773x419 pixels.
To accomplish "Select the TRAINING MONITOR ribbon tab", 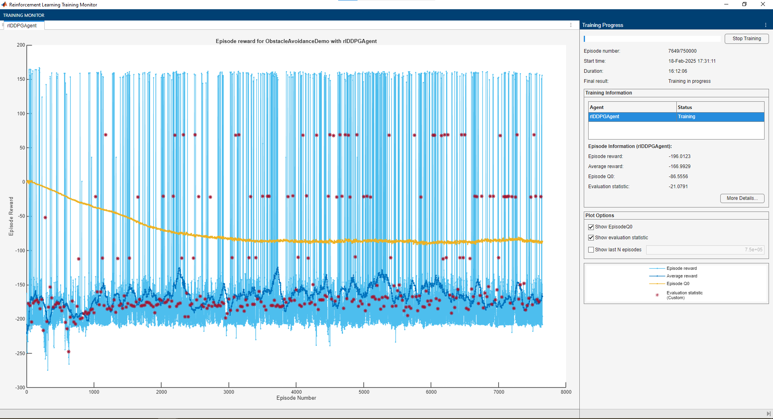I will point(24,15).
